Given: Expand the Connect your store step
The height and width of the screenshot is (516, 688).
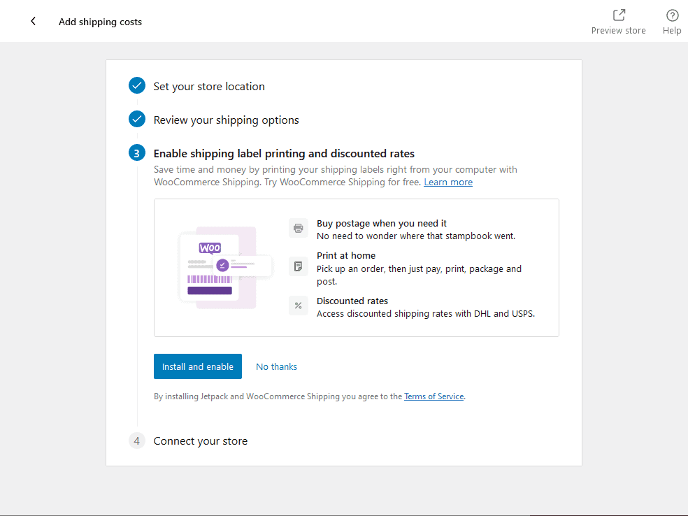Looking at the screenshot, I should [201, 441].
